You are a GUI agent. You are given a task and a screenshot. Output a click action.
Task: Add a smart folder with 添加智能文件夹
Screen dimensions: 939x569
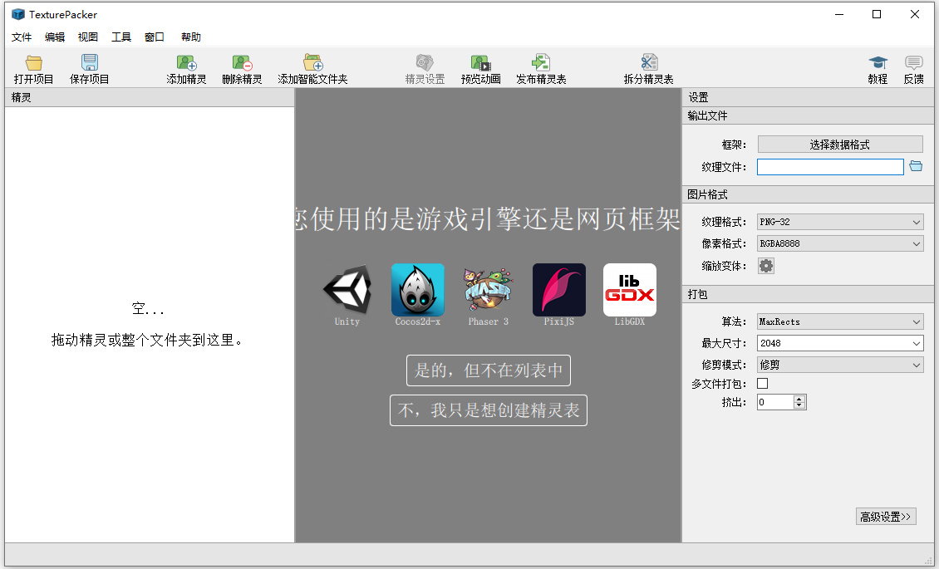tap(312, 68)
